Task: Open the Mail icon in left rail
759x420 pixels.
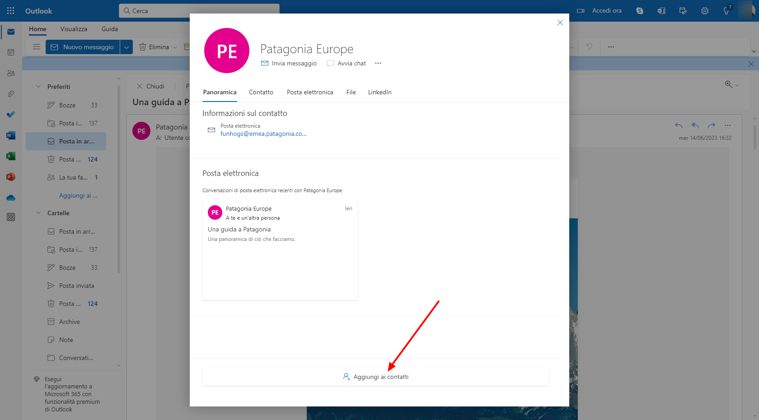Action: click(x=11, y=32)
